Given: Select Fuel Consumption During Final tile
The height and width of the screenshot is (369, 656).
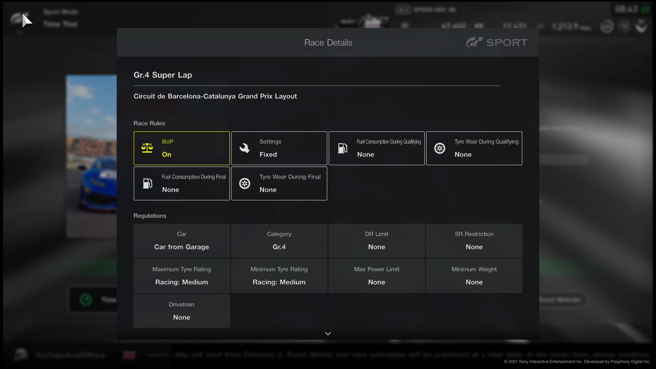Looking at the screenshot, I should (x=181, y=183).
